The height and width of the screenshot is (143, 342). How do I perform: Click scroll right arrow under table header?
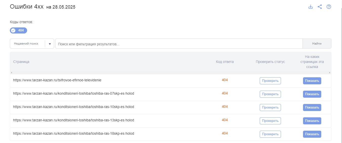point(330,73)
